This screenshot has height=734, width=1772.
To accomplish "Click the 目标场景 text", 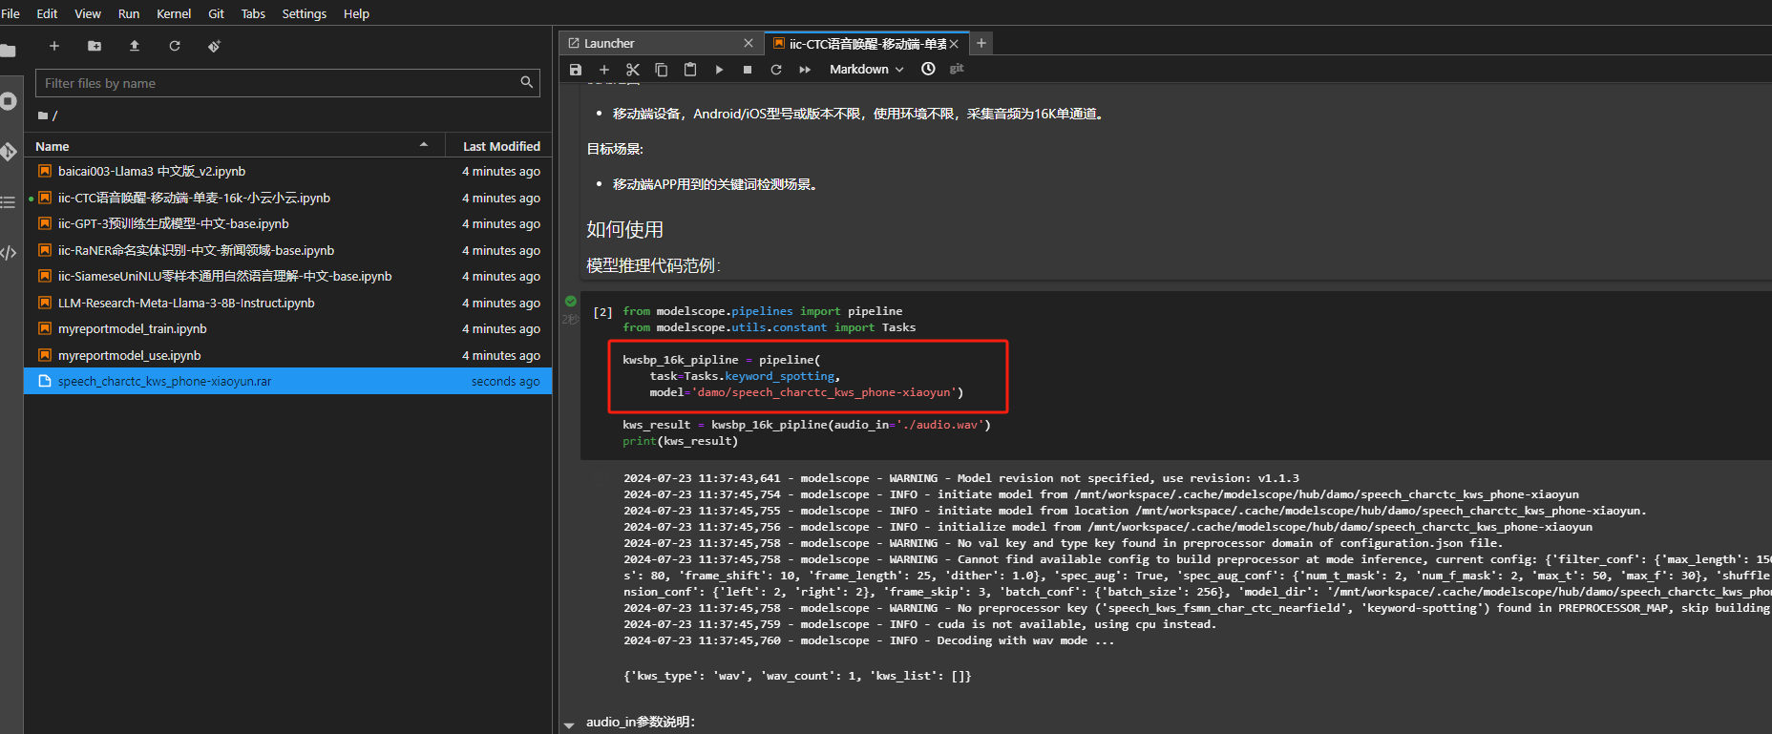I will click(x=615, y=149).
